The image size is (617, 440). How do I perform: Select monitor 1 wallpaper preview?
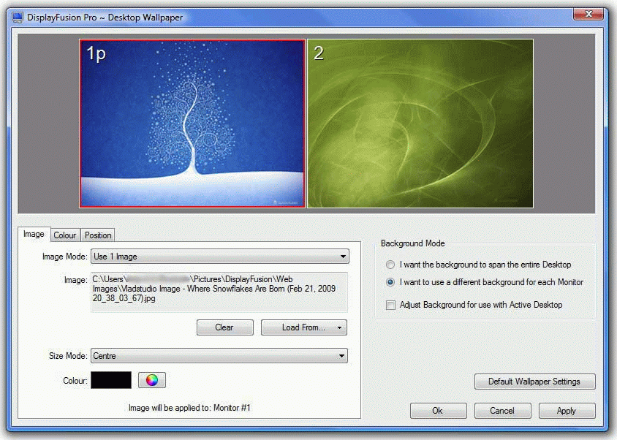point(192,124)
